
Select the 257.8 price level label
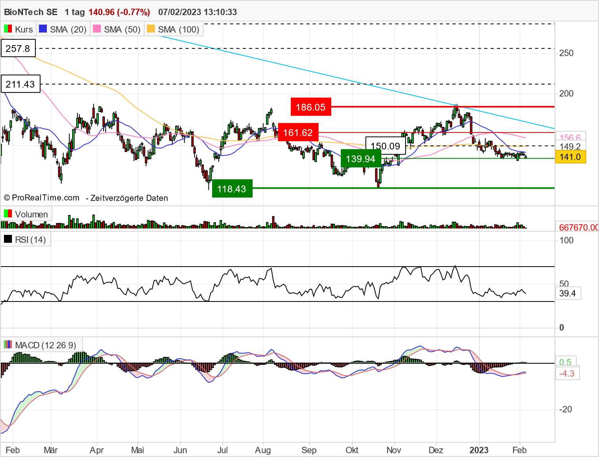[x=18, y=48]
